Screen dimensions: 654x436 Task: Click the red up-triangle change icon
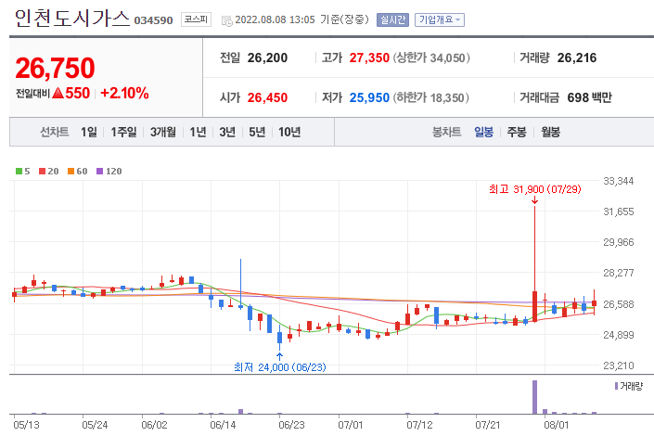(58, 93)
